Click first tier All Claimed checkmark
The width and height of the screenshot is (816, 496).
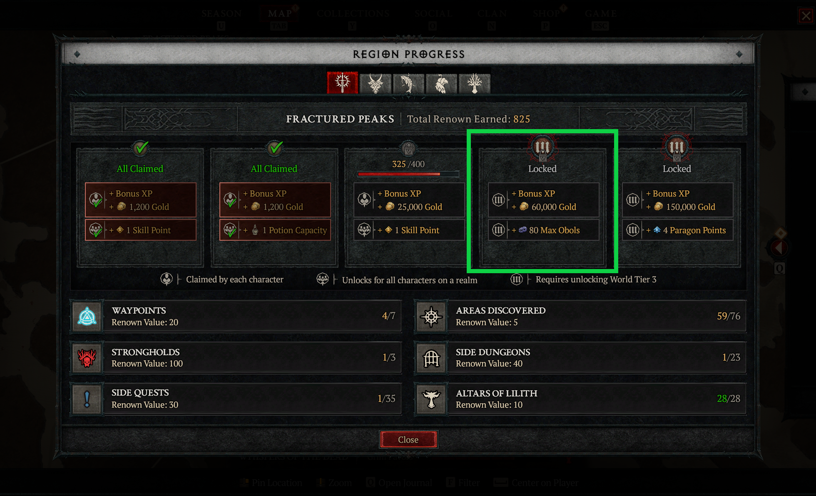tap(140, 148)
